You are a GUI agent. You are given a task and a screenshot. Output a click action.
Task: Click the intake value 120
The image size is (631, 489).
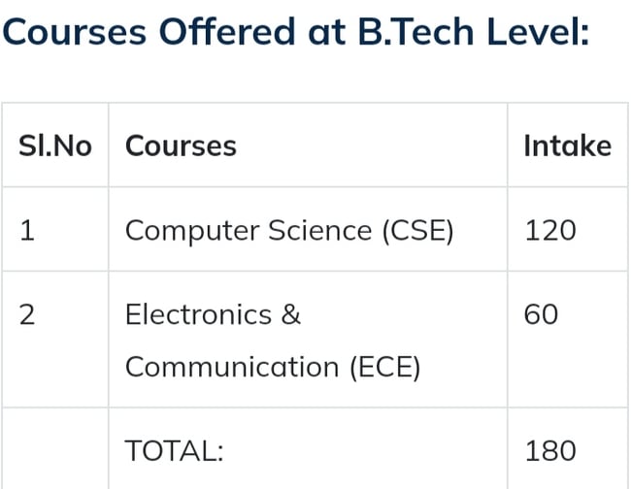click(550, 231)
